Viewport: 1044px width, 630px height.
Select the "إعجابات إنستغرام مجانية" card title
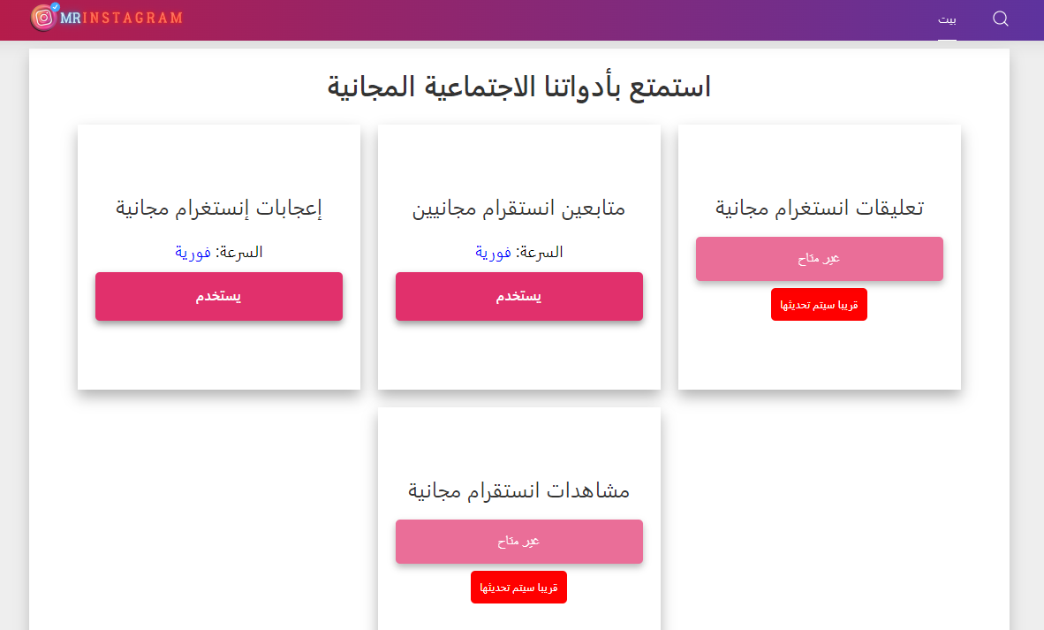point(218,207)
